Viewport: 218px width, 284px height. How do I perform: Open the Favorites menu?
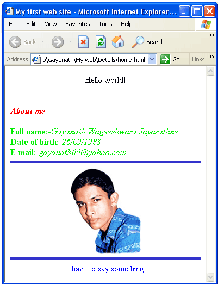pos(78,24)
